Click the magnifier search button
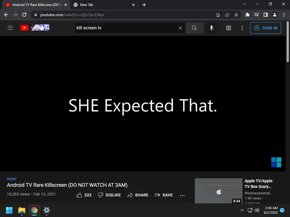 [x=194, y=28]
